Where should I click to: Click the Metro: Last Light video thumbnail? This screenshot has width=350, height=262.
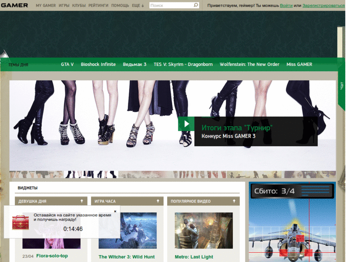point(204,231)
